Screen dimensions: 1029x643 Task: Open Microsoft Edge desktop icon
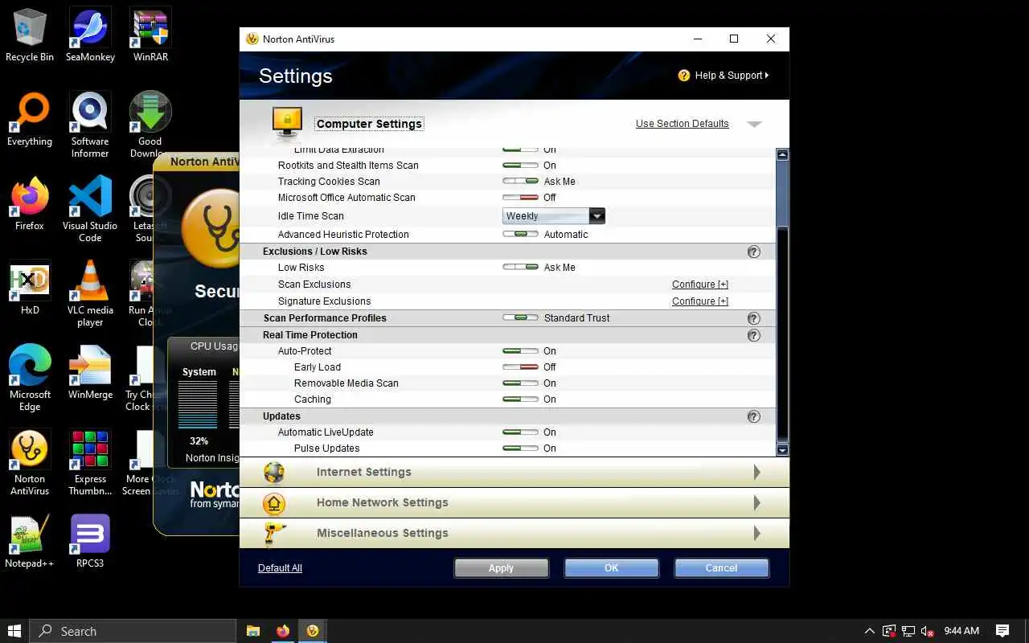pos(30,379)
